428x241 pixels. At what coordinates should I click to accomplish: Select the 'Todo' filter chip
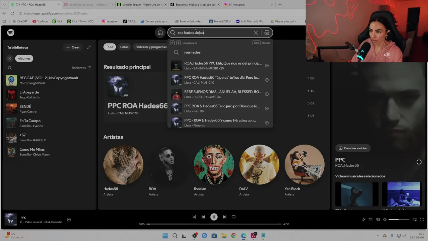(110, 47)
